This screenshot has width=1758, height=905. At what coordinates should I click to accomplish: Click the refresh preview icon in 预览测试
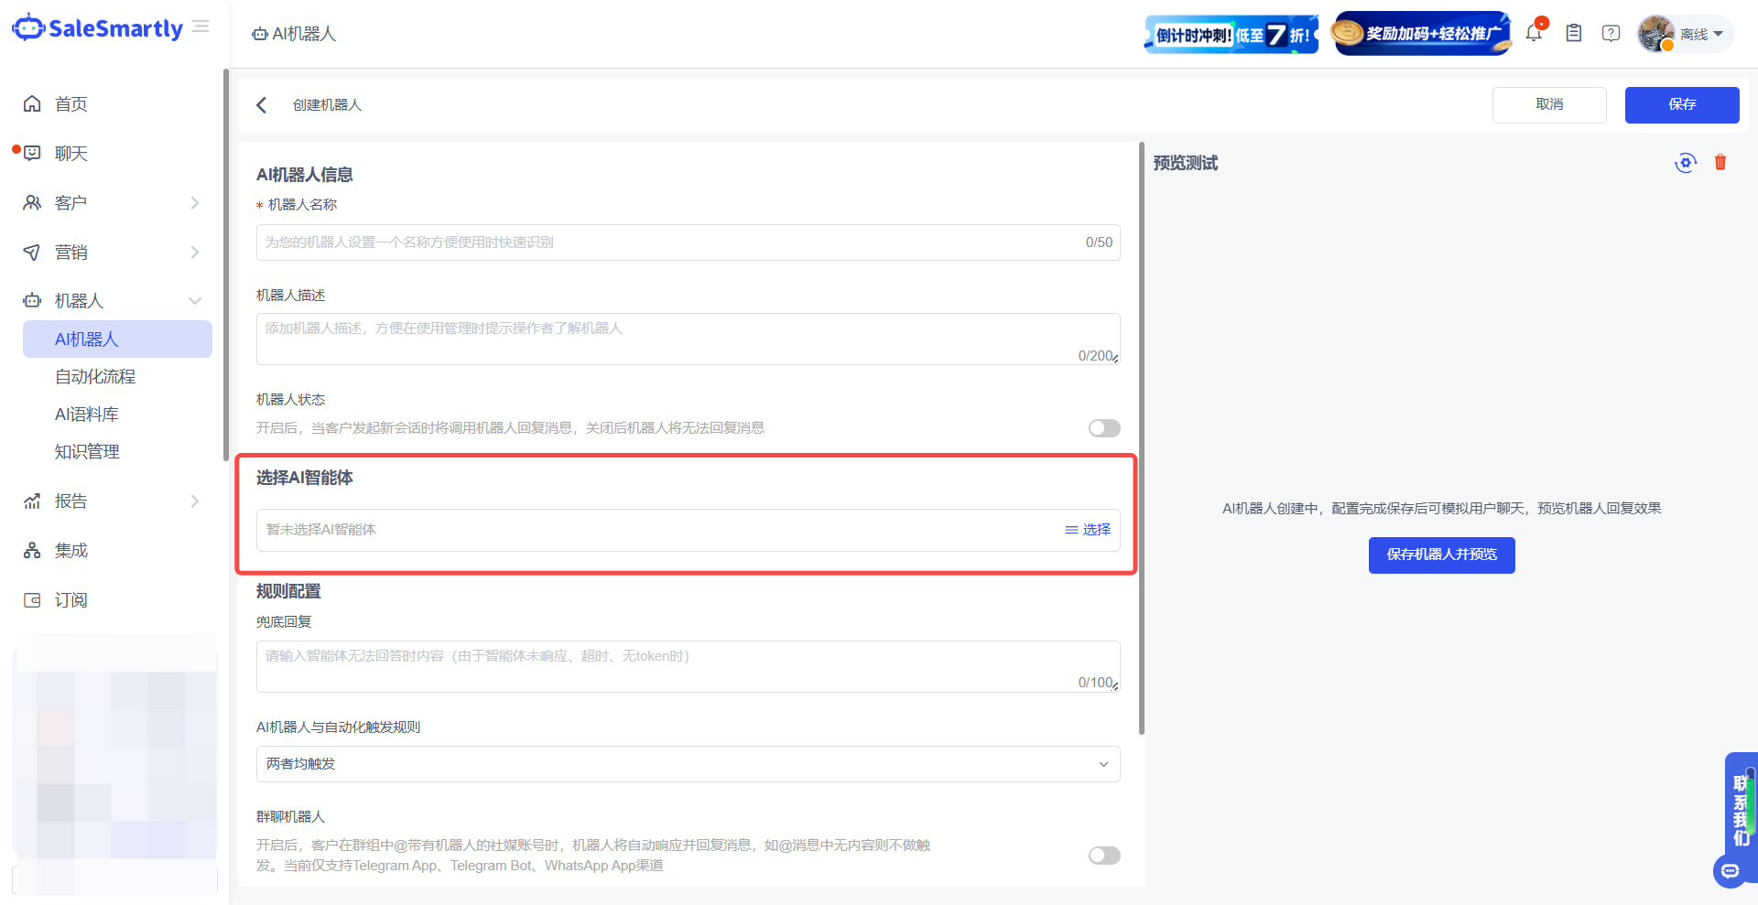[1686, 162]
